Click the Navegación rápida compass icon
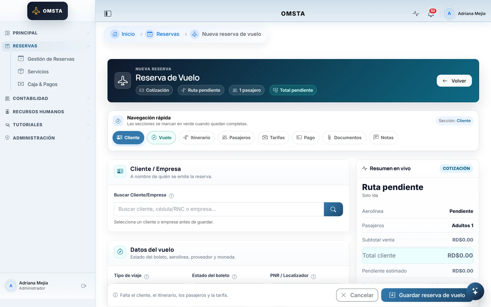The height and width of the screenshot is (307, 491). point(118,121)
